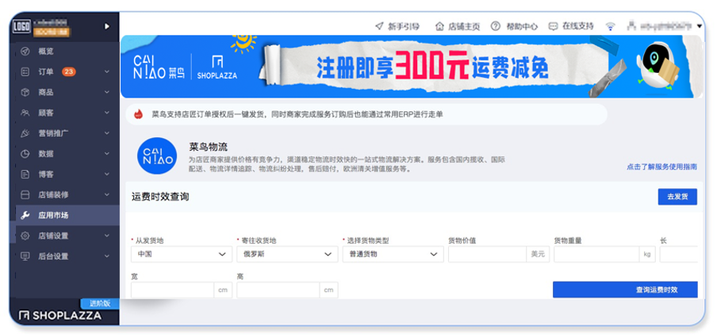Expand the 商品 menu chevron
Image resolution: width=717 pixels, height=335 pixels.
click(106, 92)
